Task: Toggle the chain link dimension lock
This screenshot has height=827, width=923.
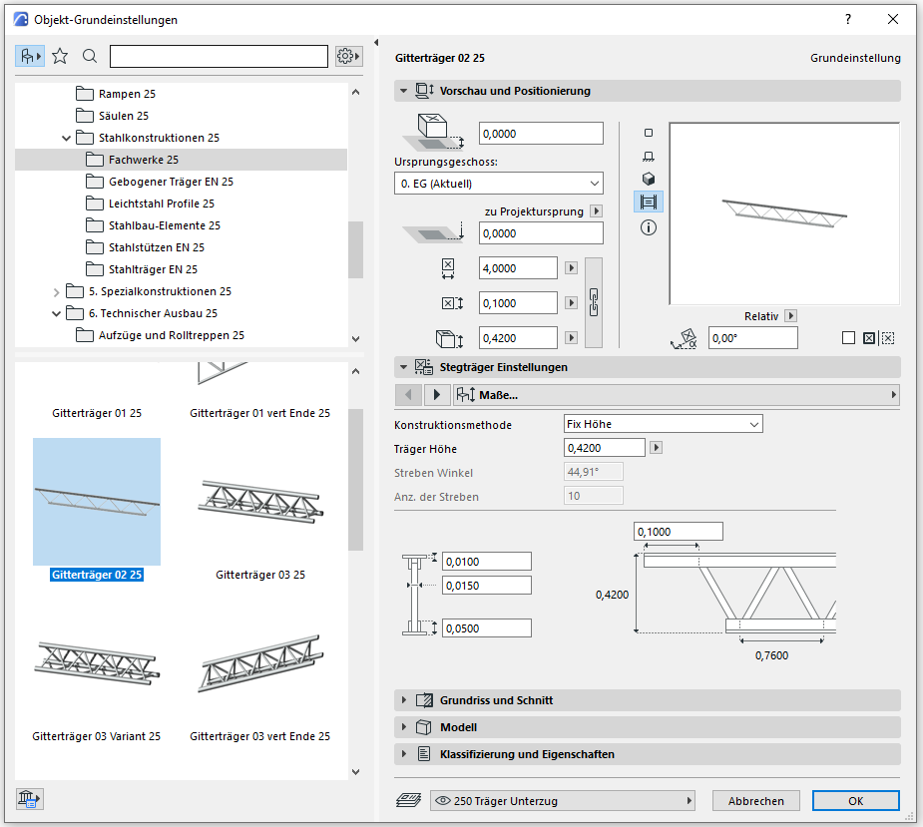Action: click(x=594, y=302)
